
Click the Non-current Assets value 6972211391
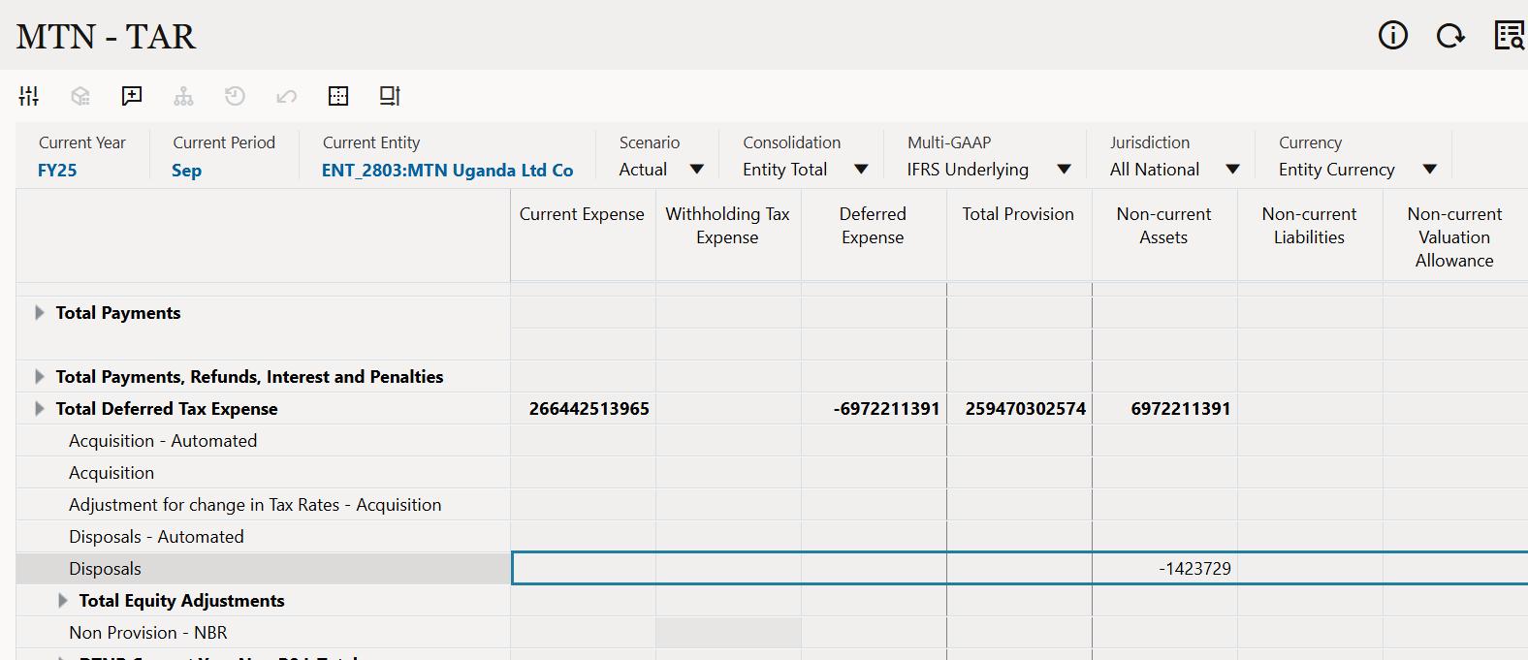(1165, 409)
